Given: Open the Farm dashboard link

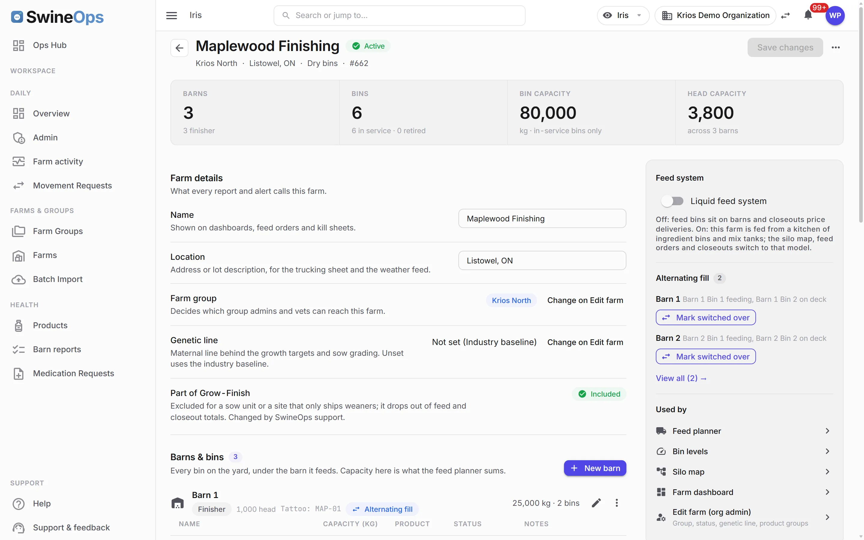Looking at the screenshot, I should pyautogui.click(x=744, y=492).
